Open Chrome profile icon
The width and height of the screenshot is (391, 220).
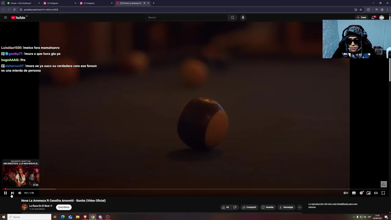click(382, 9)
